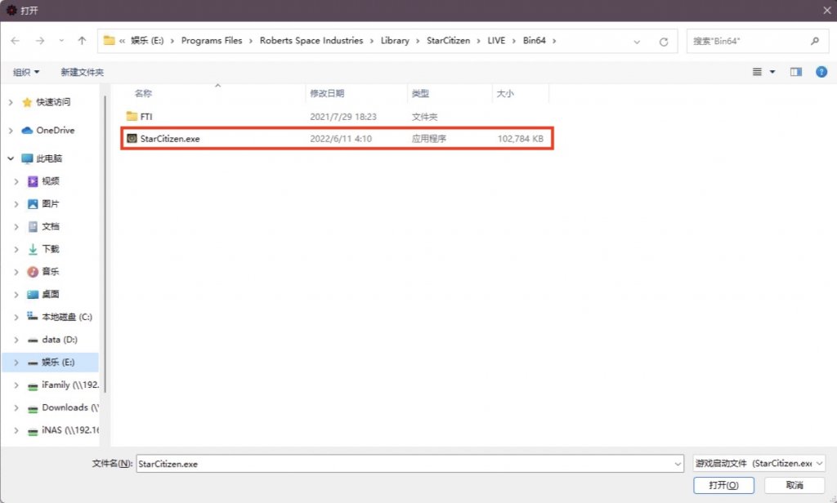Viewport: 837px width, 503px height.
Task: Change view layout icon
Action: (x=758, y=72)
